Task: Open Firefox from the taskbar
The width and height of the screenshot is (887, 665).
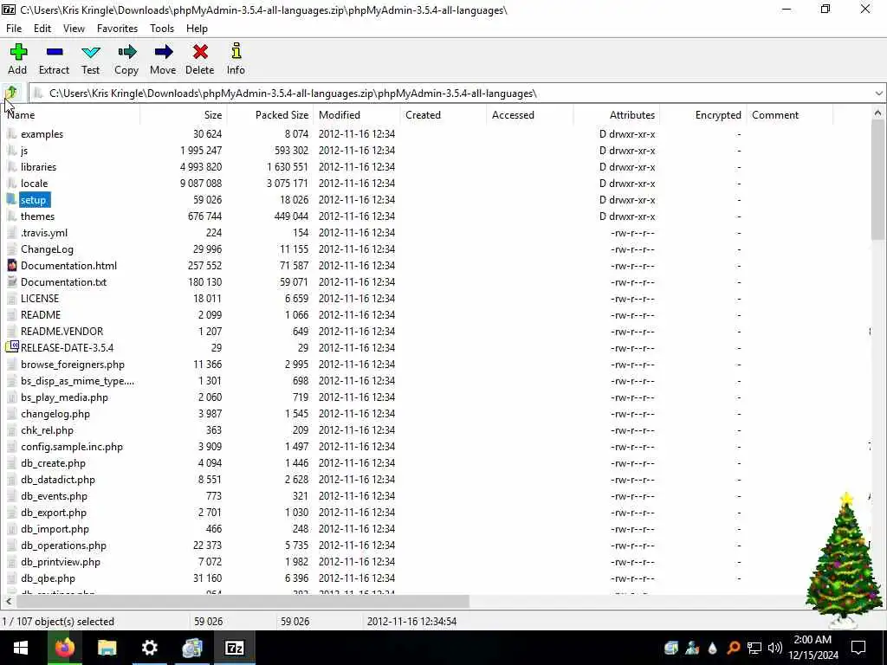Action: [64, 648]
